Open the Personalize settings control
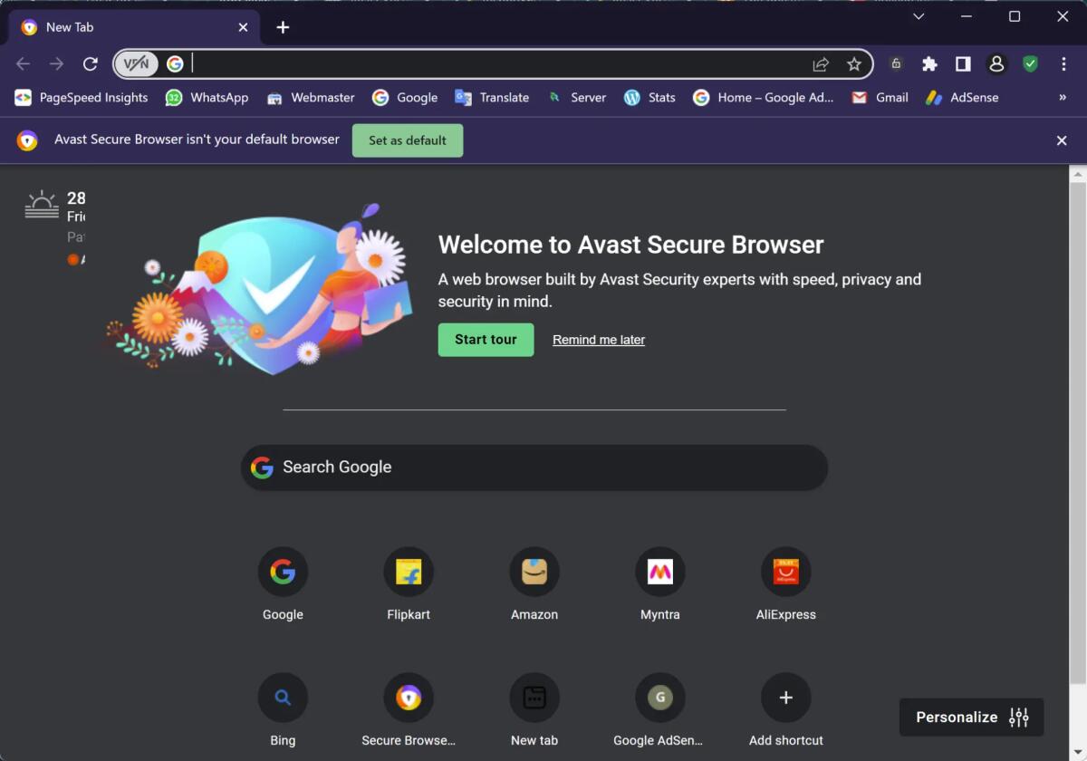Image resolution: width=1087 pixels, height=761 pixels. tap(970, 717)
